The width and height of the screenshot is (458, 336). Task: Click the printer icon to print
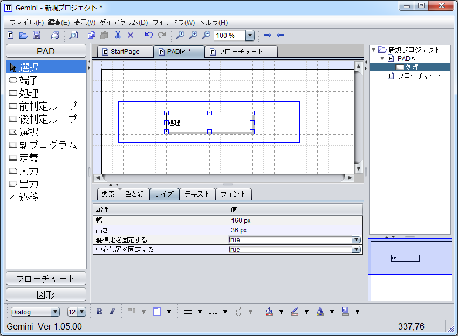pyautogui.click(x=55, y=35)
